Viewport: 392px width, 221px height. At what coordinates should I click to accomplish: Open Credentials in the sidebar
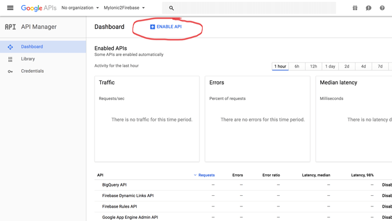(43, 71)
